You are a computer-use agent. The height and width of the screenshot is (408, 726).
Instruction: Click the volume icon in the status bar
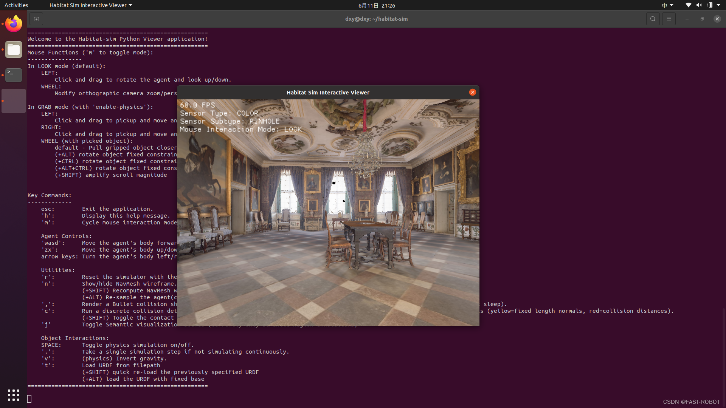coord(698,5)
